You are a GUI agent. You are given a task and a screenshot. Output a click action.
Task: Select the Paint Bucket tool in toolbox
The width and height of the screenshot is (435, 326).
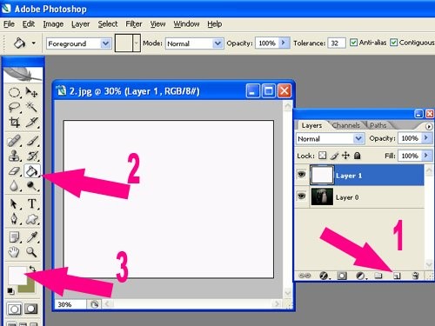(x=31, y=171)
